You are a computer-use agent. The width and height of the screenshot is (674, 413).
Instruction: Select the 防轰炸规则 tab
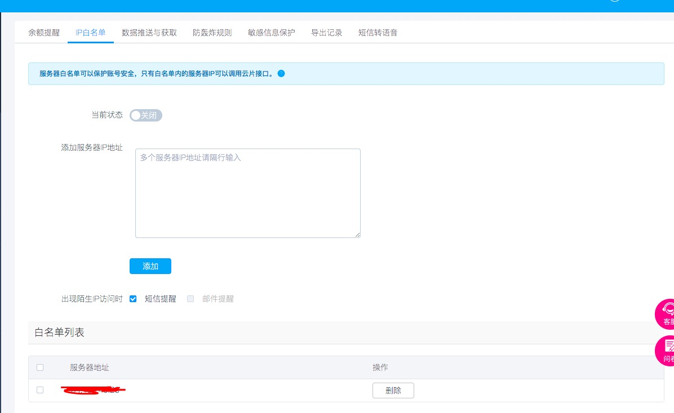[211, 32]
